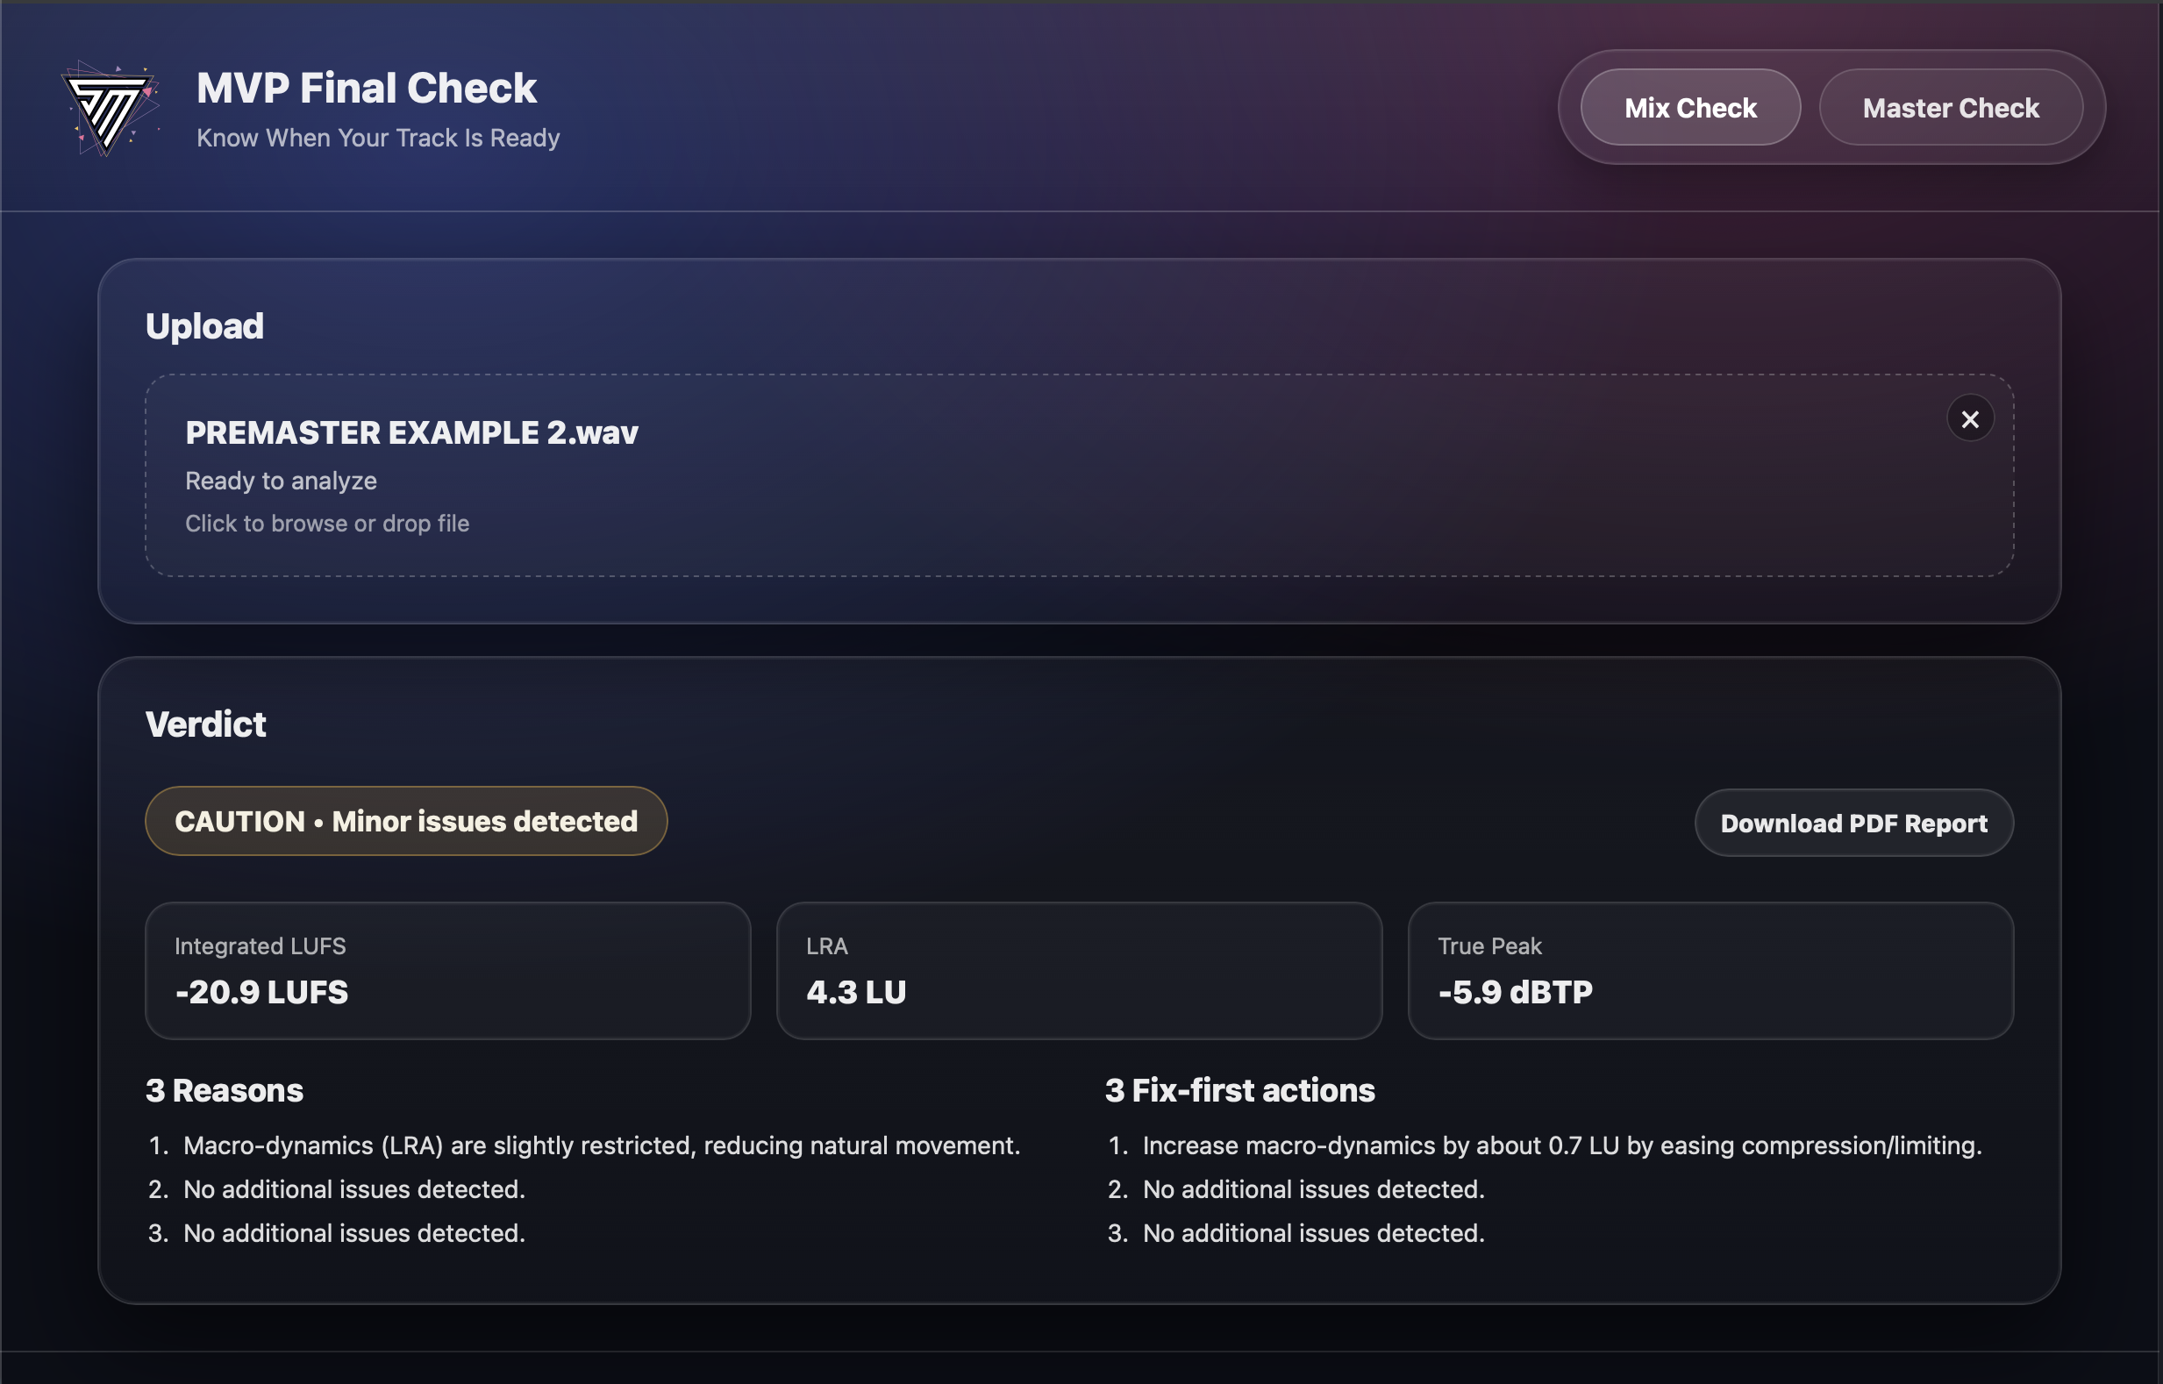Click the PREMASTER EXAMPLE 2.wav filename
Screen dimensions: 2163x1384
(411, 432)
